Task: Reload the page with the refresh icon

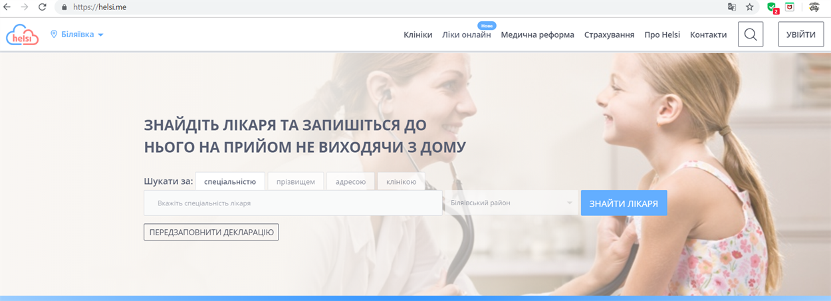Action: (43, 7)
